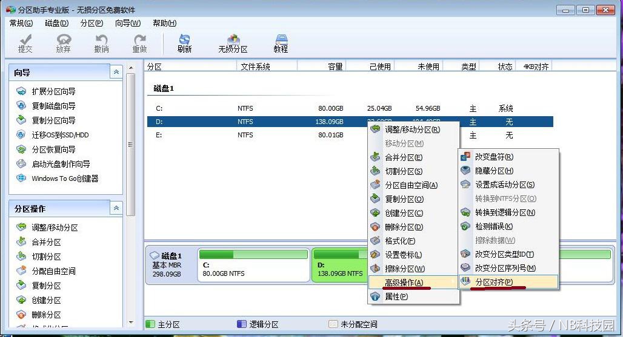Open 启动光盘制作向导 in sidebar
The width and height of the screenshot is (623, 337).
pyautogui.click(x=53, y=164)
